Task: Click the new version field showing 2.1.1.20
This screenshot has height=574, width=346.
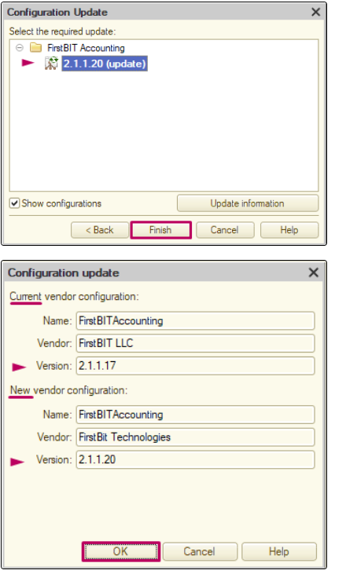Action: coord(195,460)
